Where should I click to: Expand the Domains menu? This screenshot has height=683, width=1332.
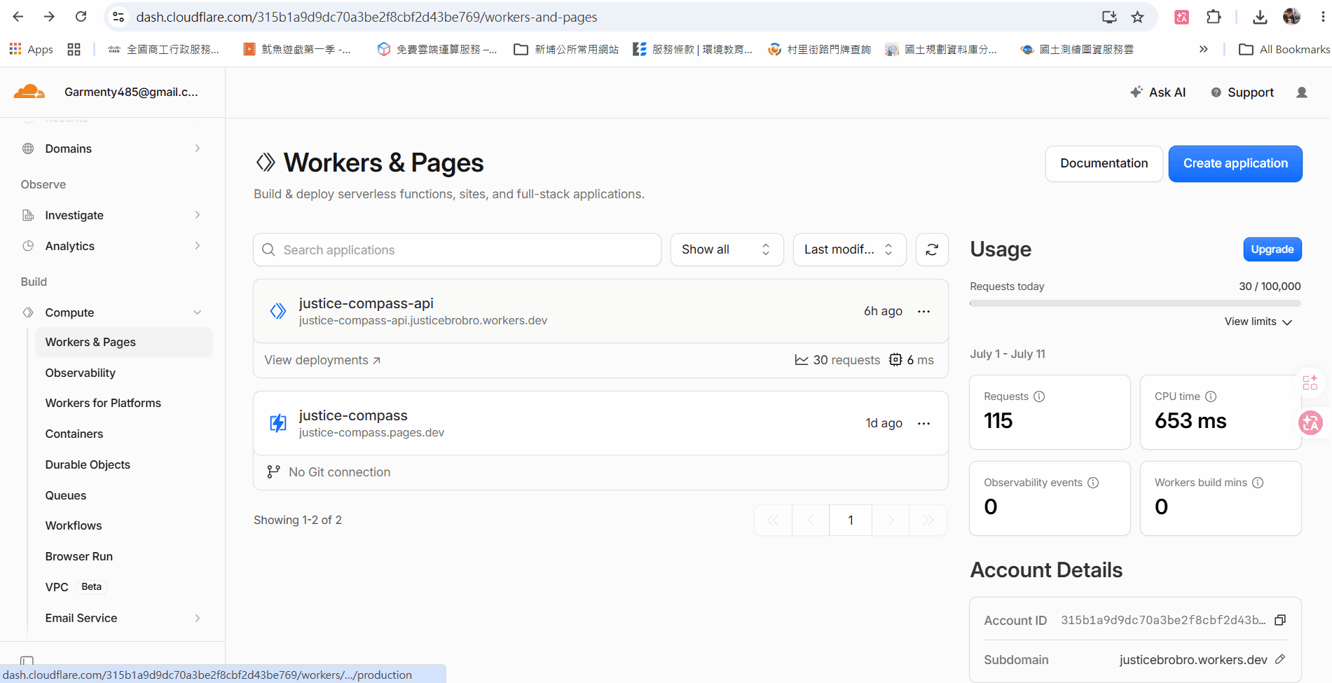(x=198, y=149)
